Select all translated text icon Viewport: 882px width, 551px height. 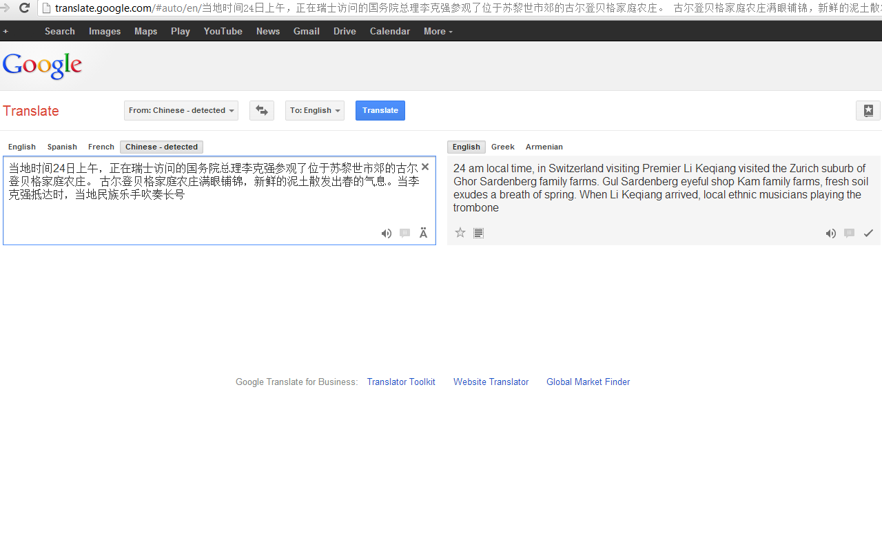(x=478, y=233)
